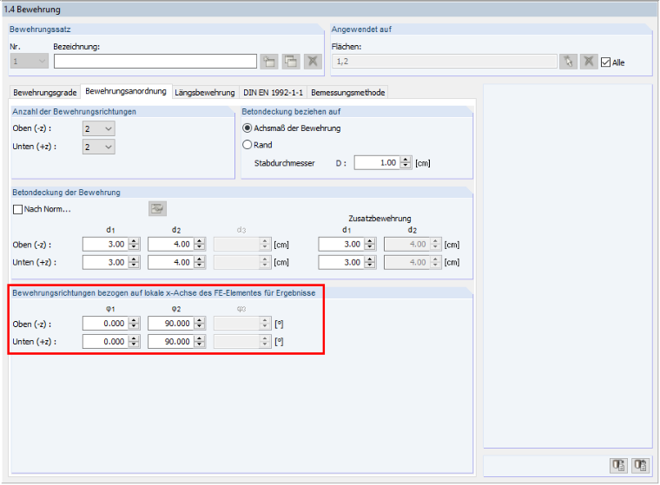Adjust the Stabdurchmesser D spinner arrows

point(406,163)
